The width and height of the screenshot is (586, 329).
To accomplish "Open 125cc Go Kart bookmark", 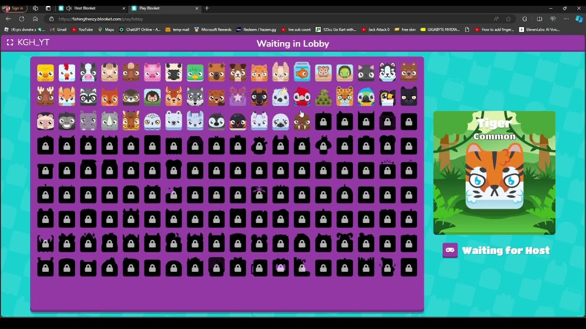I will coord(336,30).
